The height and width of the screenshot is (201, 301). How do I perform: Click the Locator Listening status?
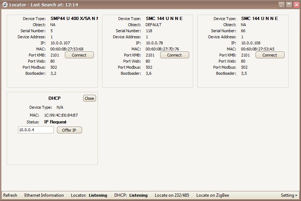[98, 195]
